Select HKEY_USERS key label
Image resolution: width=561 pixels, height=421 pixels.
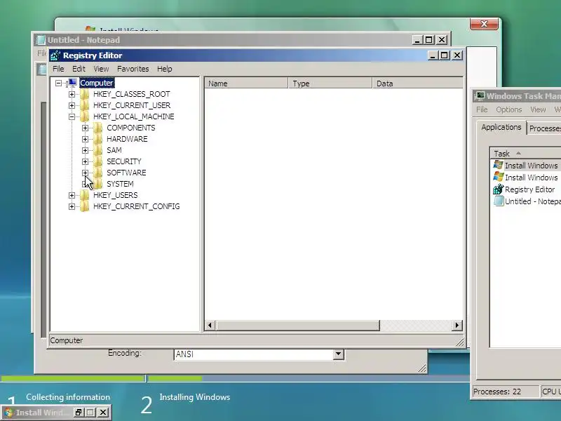click(115, 195)
